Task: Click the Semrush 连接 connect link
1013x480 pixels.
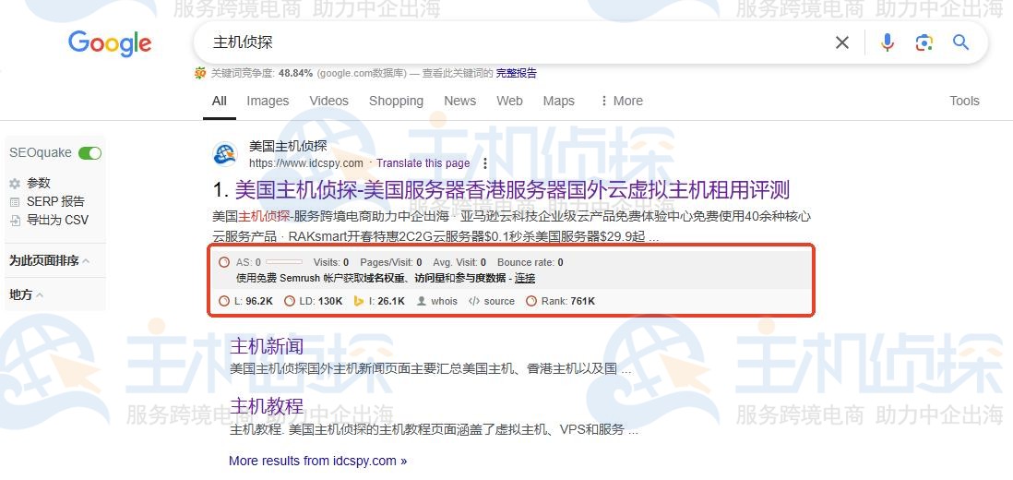Action: pos(525,279)
